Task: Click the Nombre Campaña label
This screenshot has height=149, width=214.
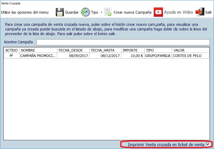Action: pyautogui.click(x=19, y=42)
